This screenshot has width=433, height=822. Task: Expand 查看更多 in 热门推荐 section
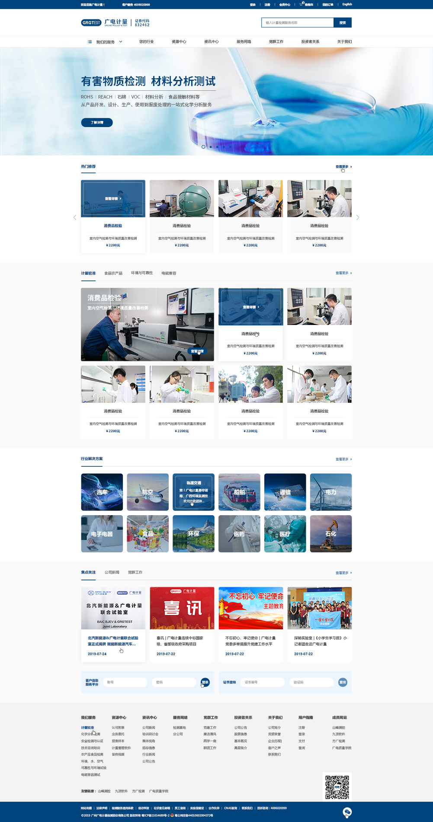pos(343,167)
